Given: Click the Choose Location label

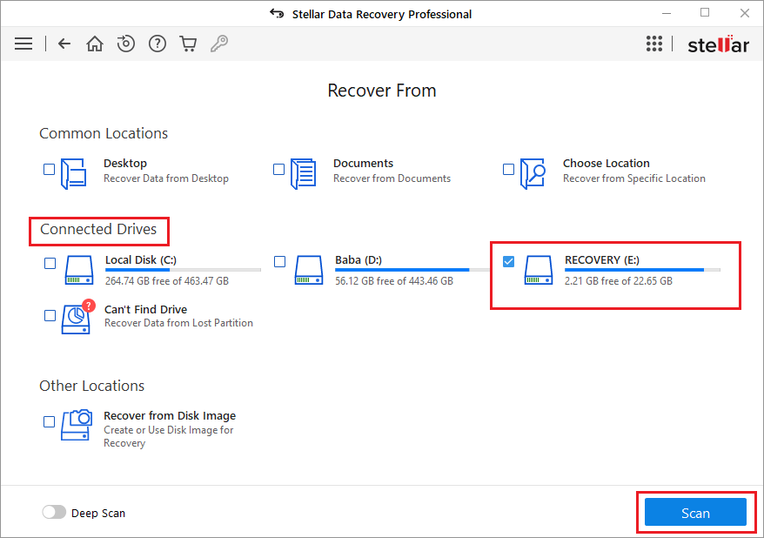Looking at the screenshot, I should click(607, 164).
